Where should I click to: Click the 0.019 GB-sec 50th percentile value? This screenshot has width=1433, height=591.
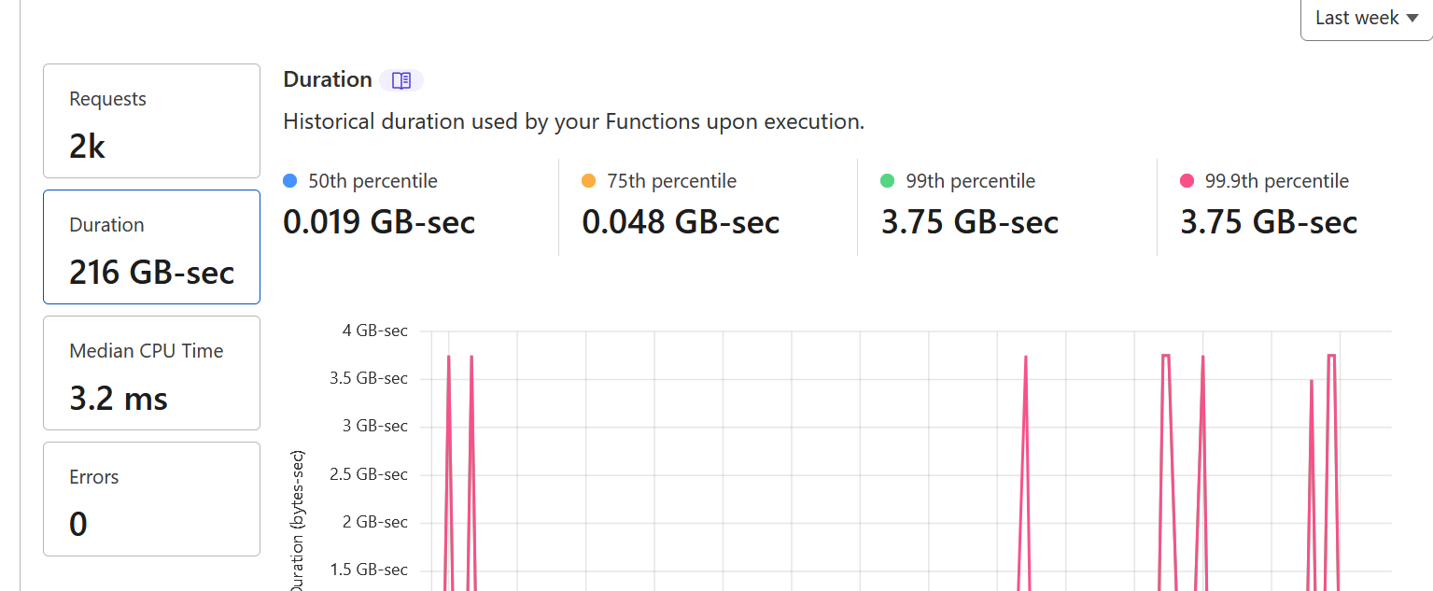coord(379,222)
